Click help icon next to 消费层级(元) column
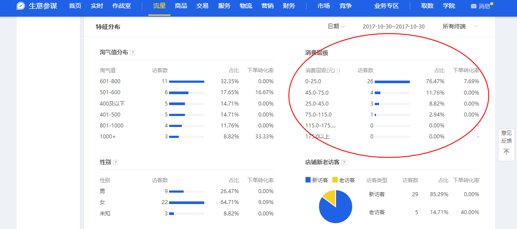The width and height of the screenshot is (517, 229). pyautogui.click(x=339, y=70)
